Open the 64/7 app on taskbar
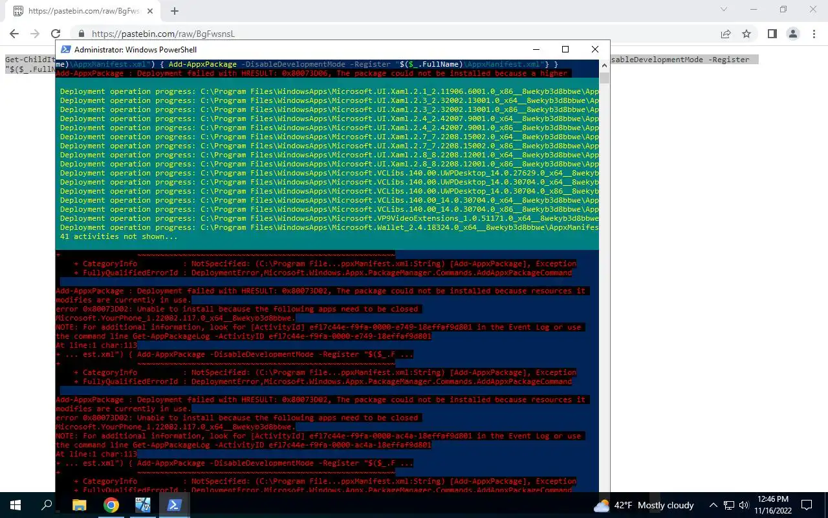828x518 pixels. pyautogui.click(x=142, y=505)
